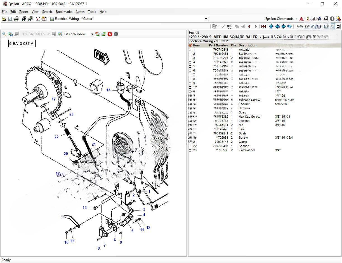Click the notes edit icon near checkmark
342x263 pixels.
pyautogui.click(x=214, y=26)
